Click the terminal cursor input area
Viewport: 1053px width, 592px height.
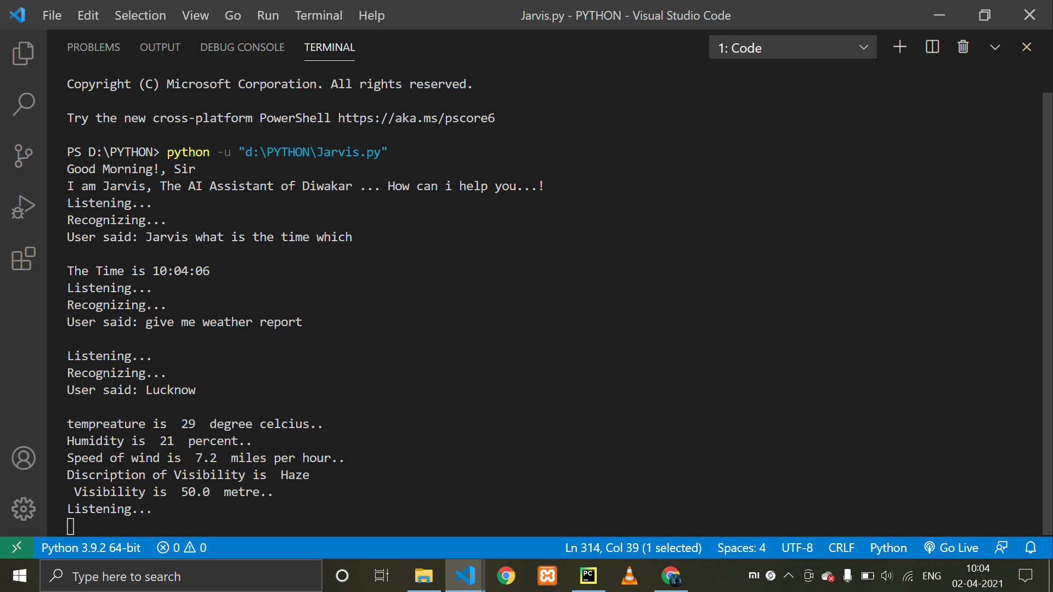pyautogui.click(x=70, y=526)
